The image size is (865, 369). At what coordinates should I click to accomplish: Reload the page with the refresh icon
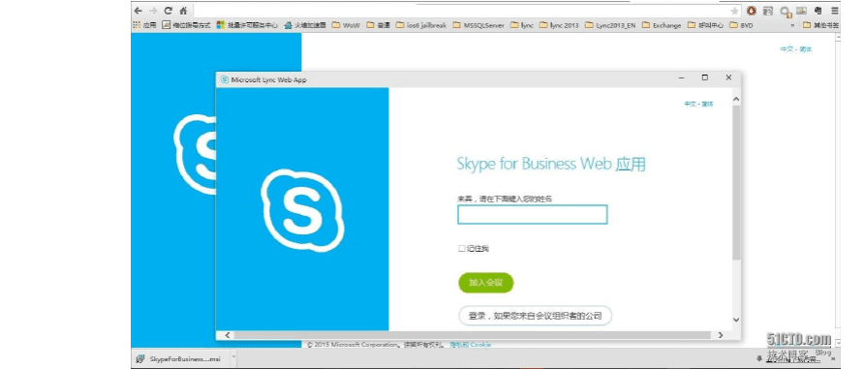[169, 11]
